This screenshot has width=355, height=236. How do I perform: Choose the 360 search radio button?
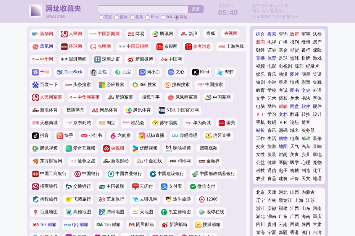pyautogui.click(x=163, y=17)
